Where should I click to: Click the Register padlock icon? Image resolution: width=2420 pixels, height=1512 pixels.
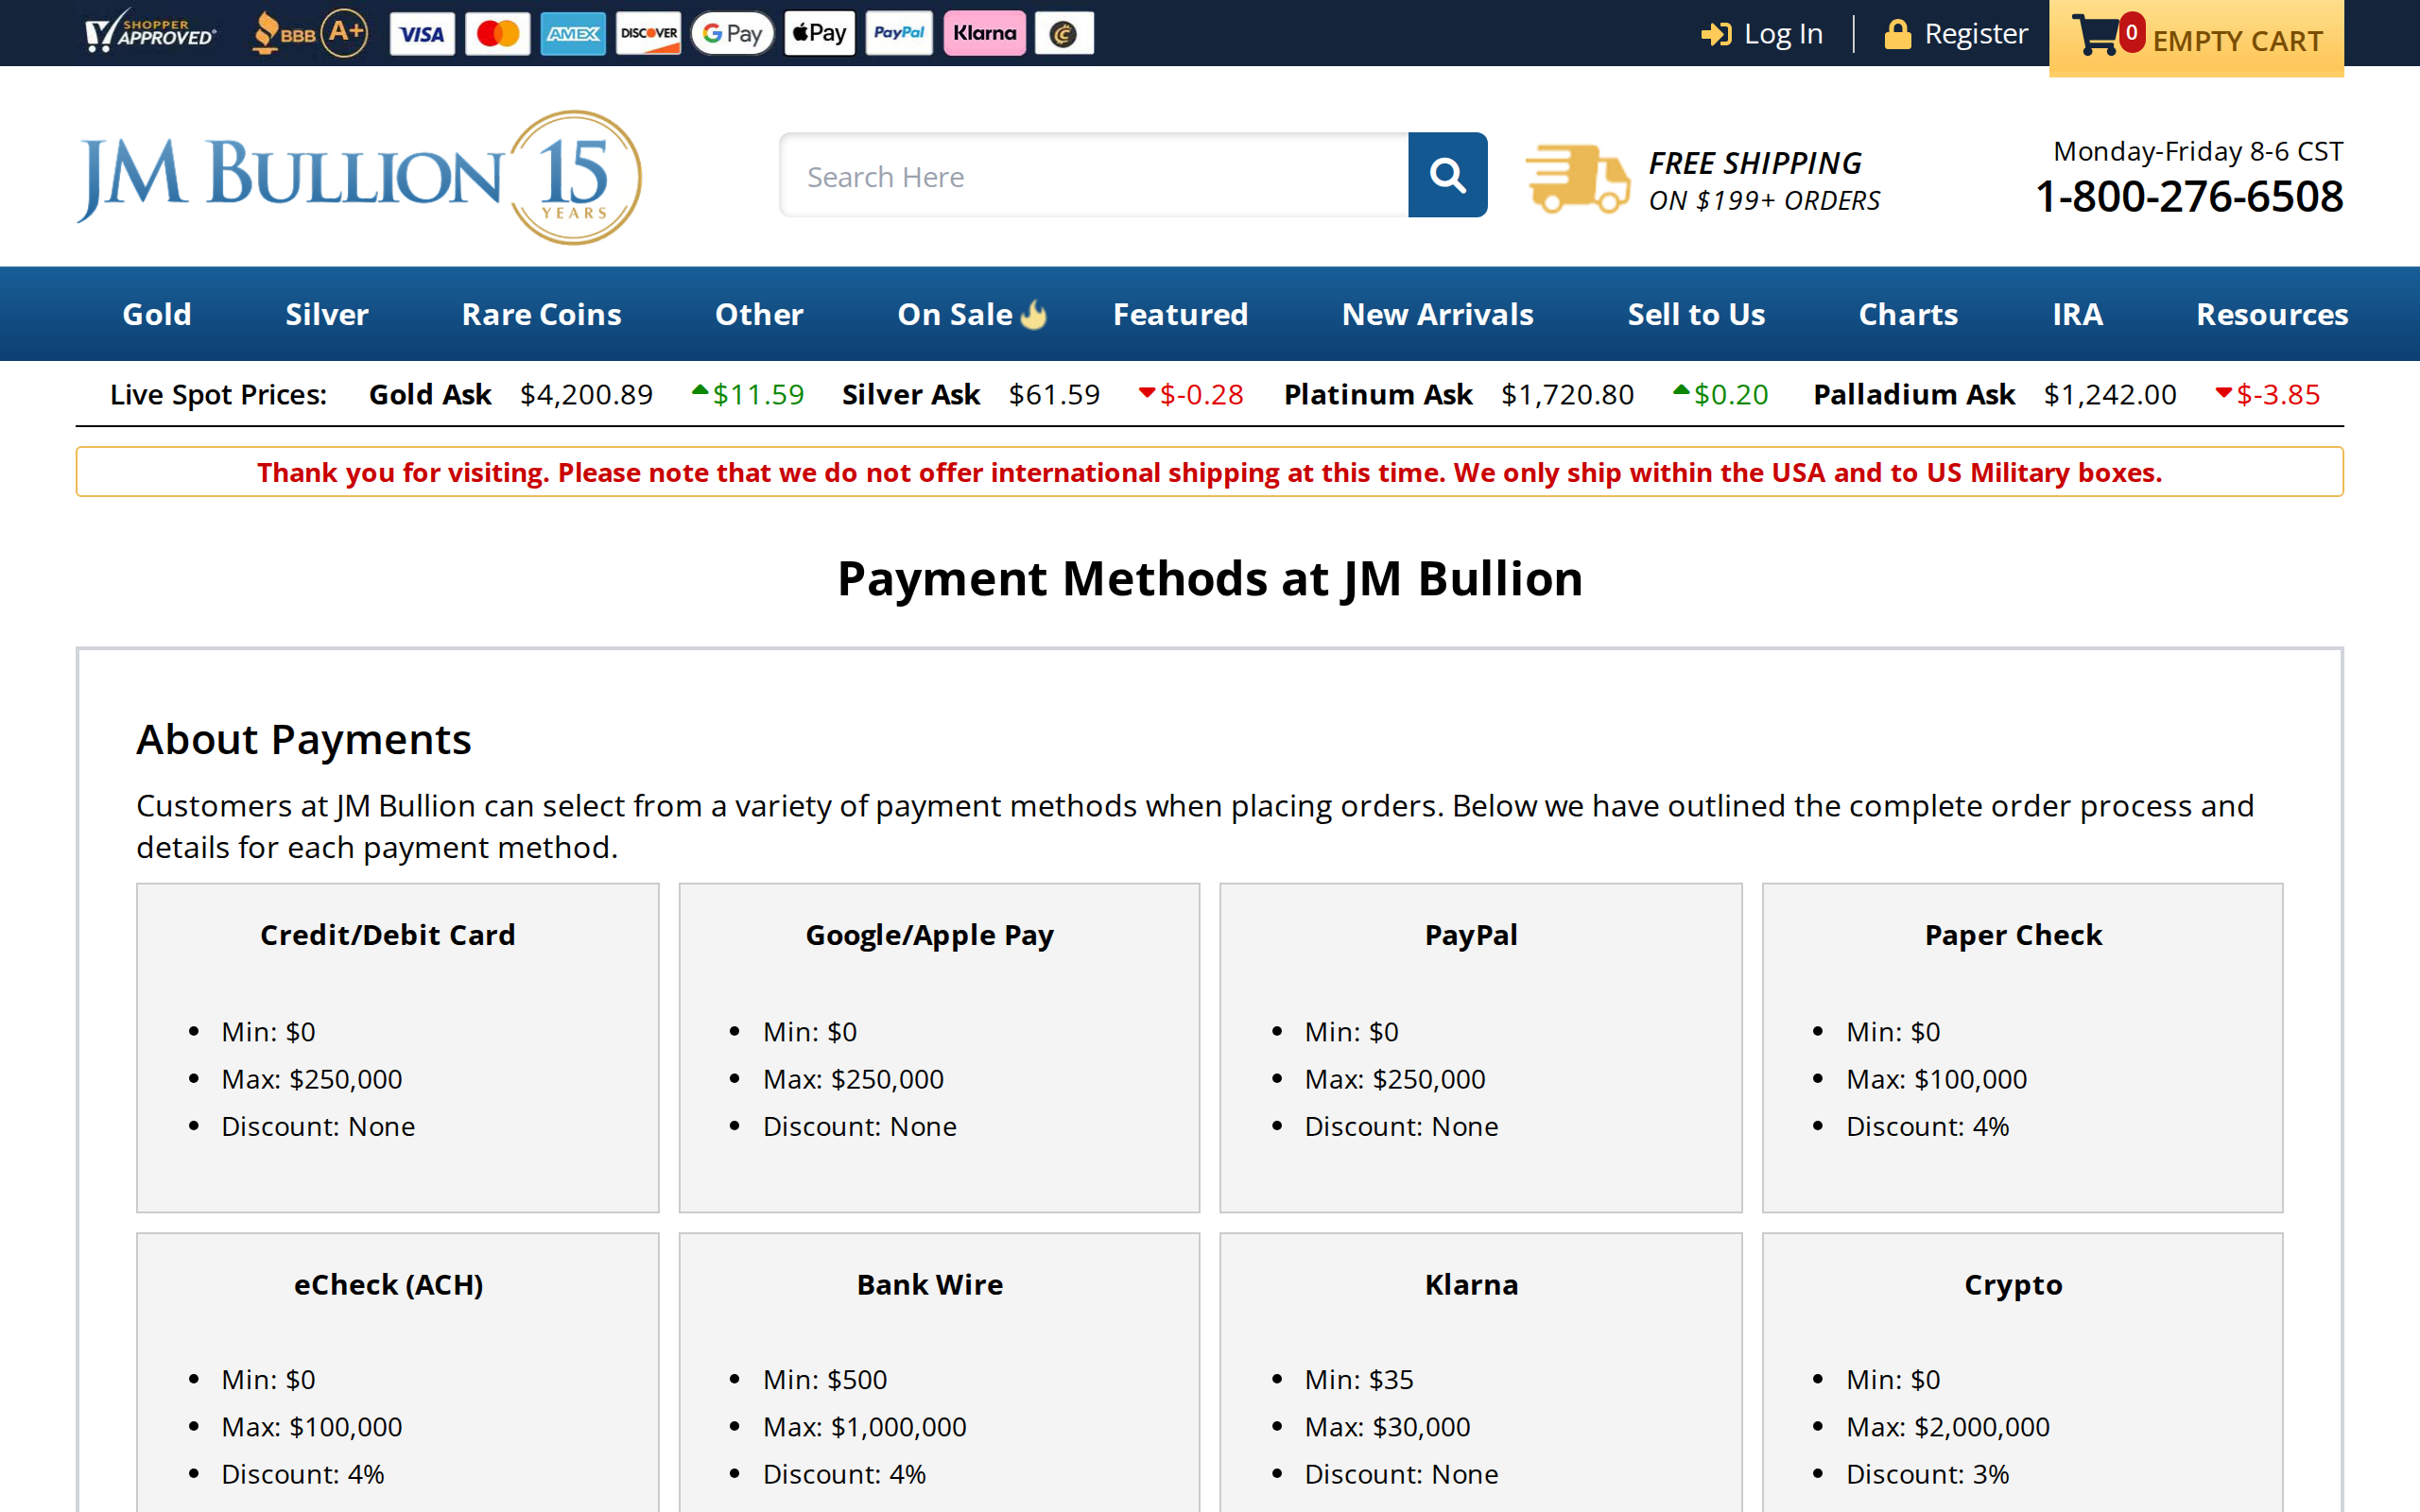click(1897, 34)
